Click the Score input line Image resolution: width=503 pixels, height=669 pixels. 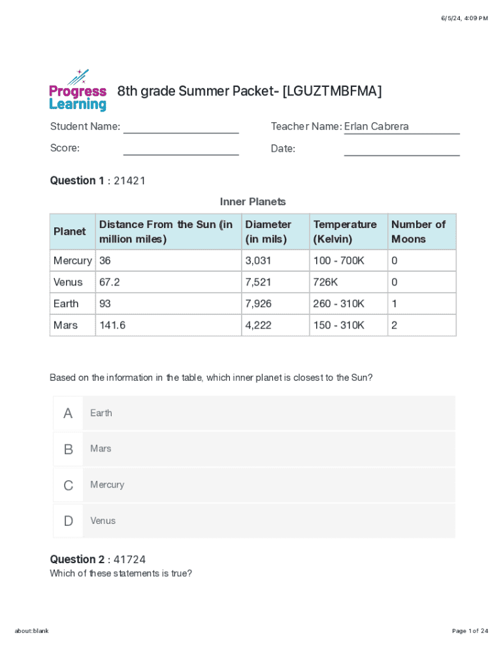pyautogui.click(x=181, y=149)
